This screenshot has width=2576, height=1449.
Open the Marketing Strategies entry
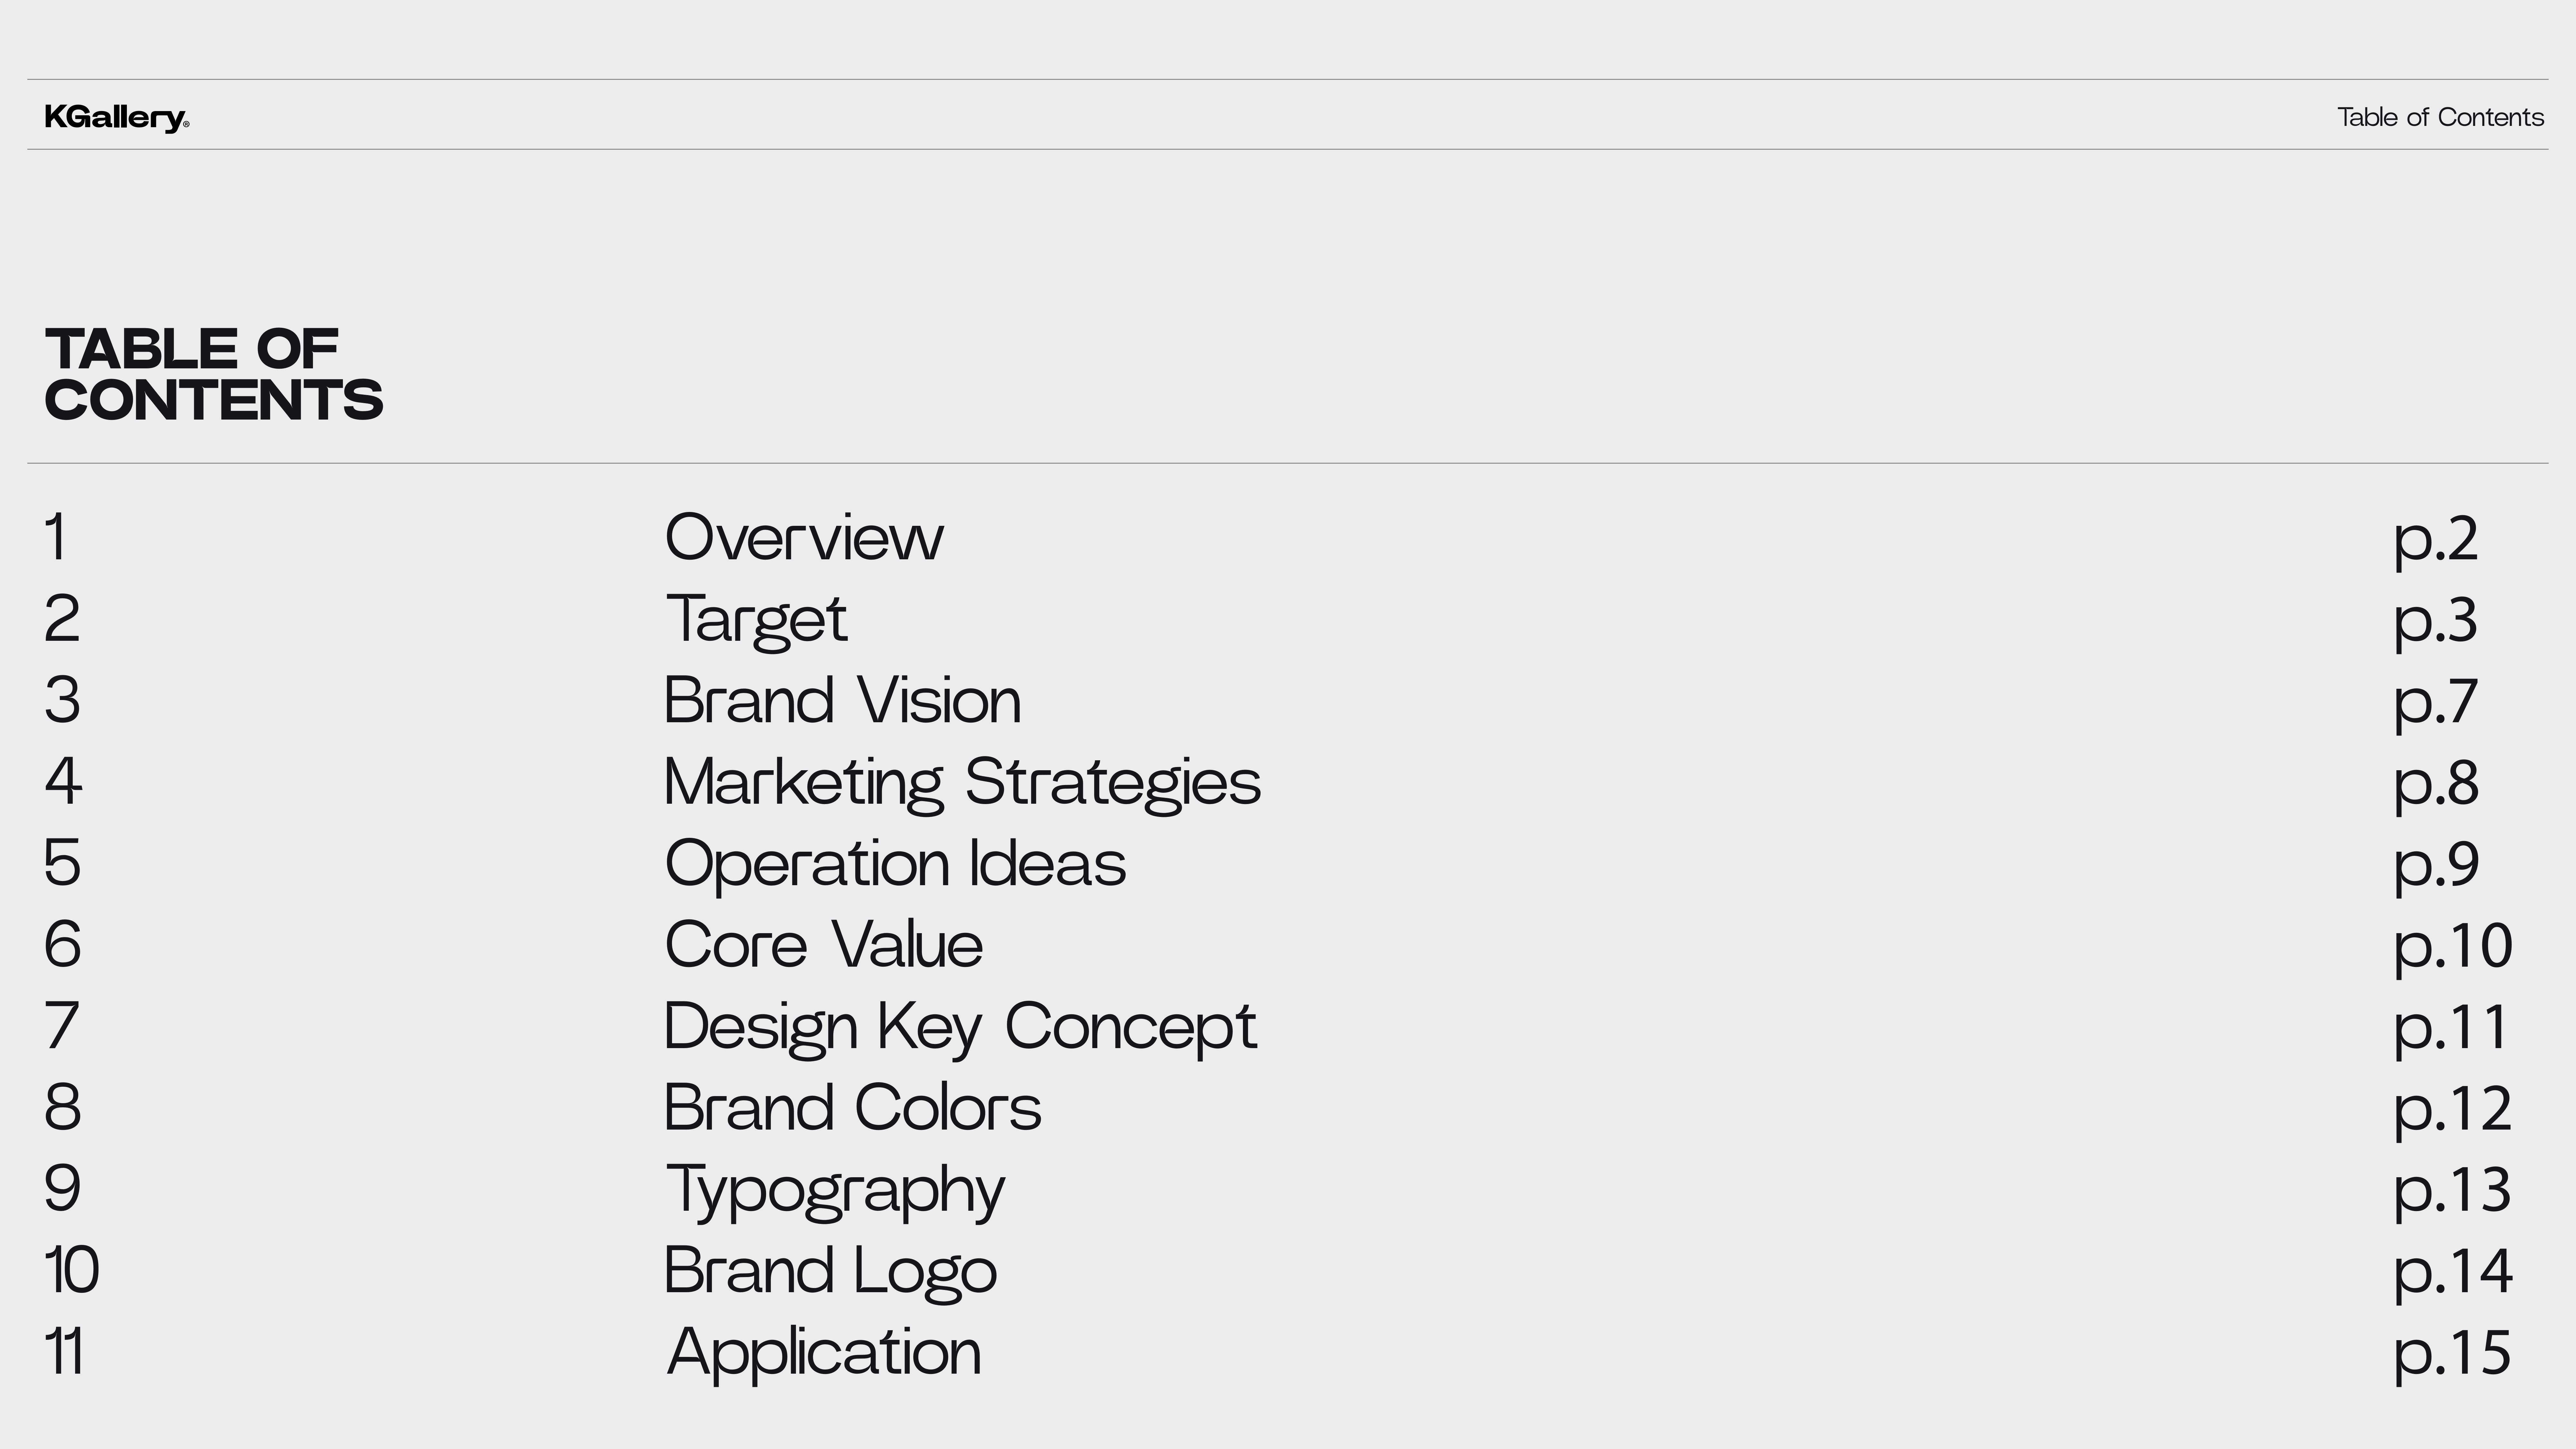[x=961, y=782]
